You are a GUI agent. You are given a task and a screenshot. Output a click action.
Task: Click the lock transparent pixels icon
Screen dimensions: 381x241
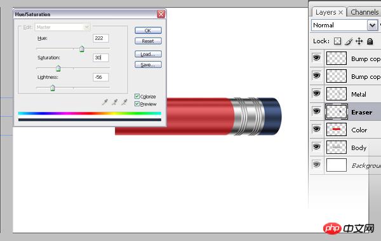[337, 41]
